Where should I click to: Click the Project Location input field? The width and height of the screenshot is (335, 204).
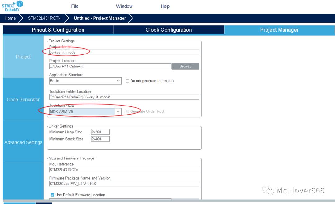tap(110, 66)
